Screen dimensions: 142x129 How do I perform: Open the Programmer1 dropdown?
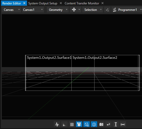coord(127,10)
